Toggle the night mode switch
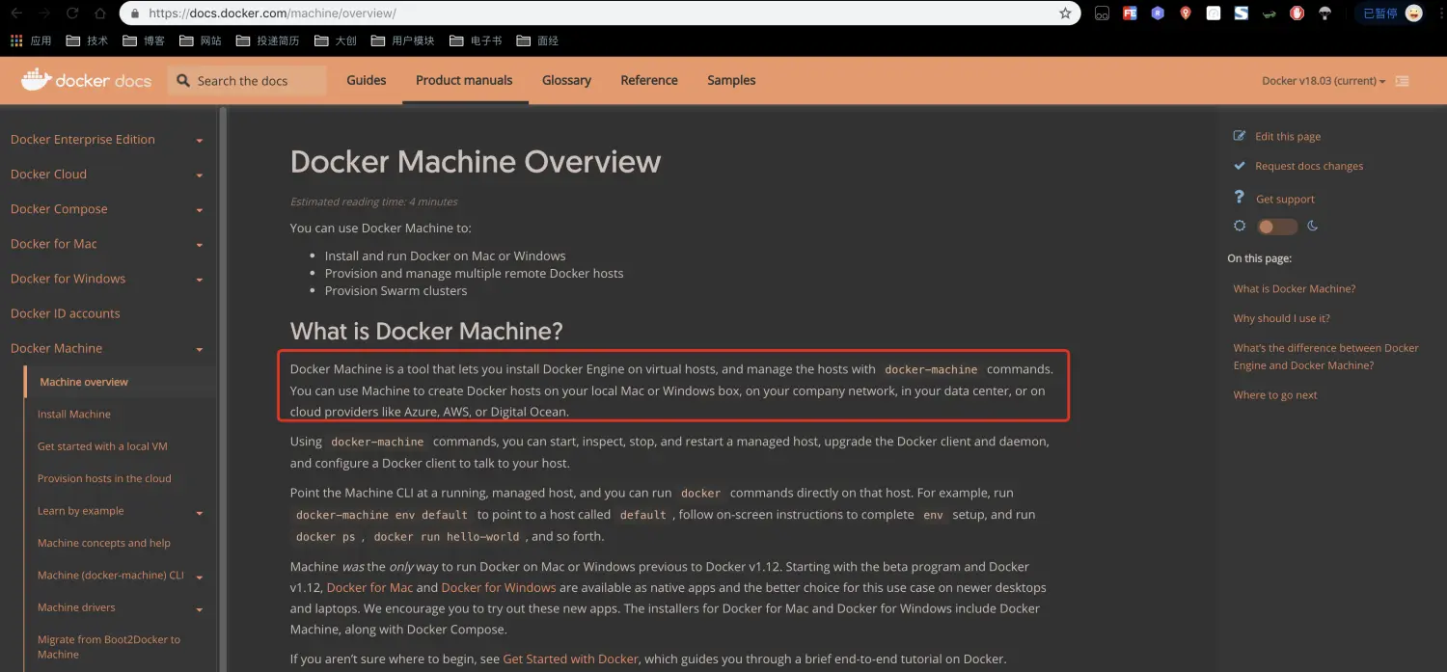This screenshot has height=672, width=1447. click(x=1277, y=227)
